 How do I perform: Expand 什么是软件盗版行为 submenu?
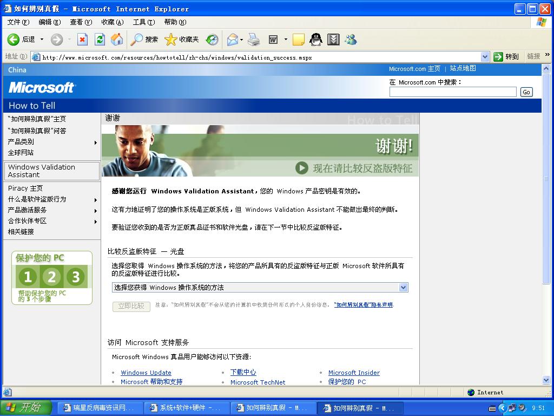coord(95,200)
